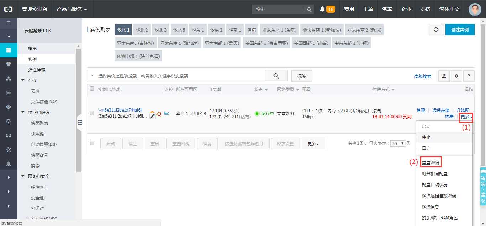Click the network hub icon in left rail

[x=9, y=150]
